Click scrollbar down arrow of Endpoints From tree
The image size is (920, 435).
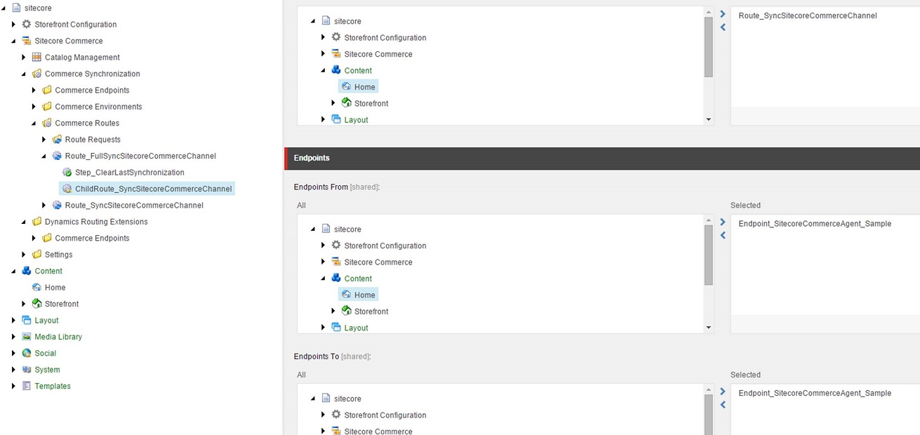click(709, 328)
